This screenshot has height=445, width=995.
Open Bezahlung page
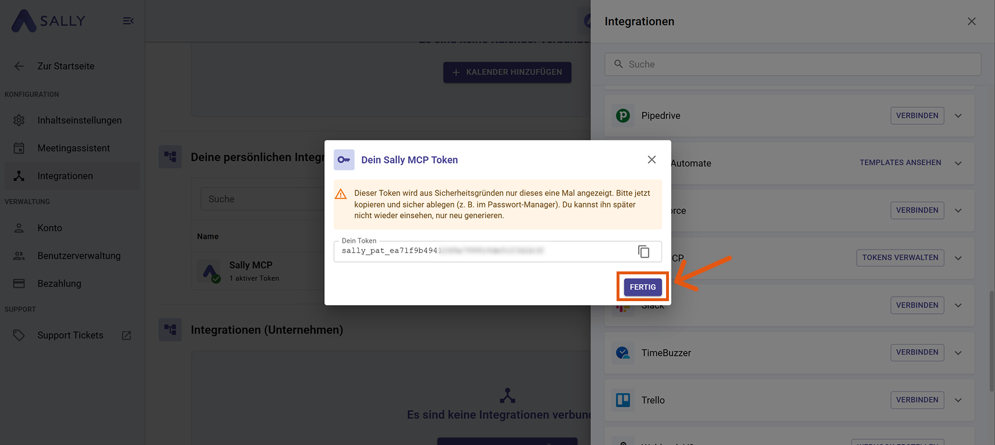click(x=59, y=284)
